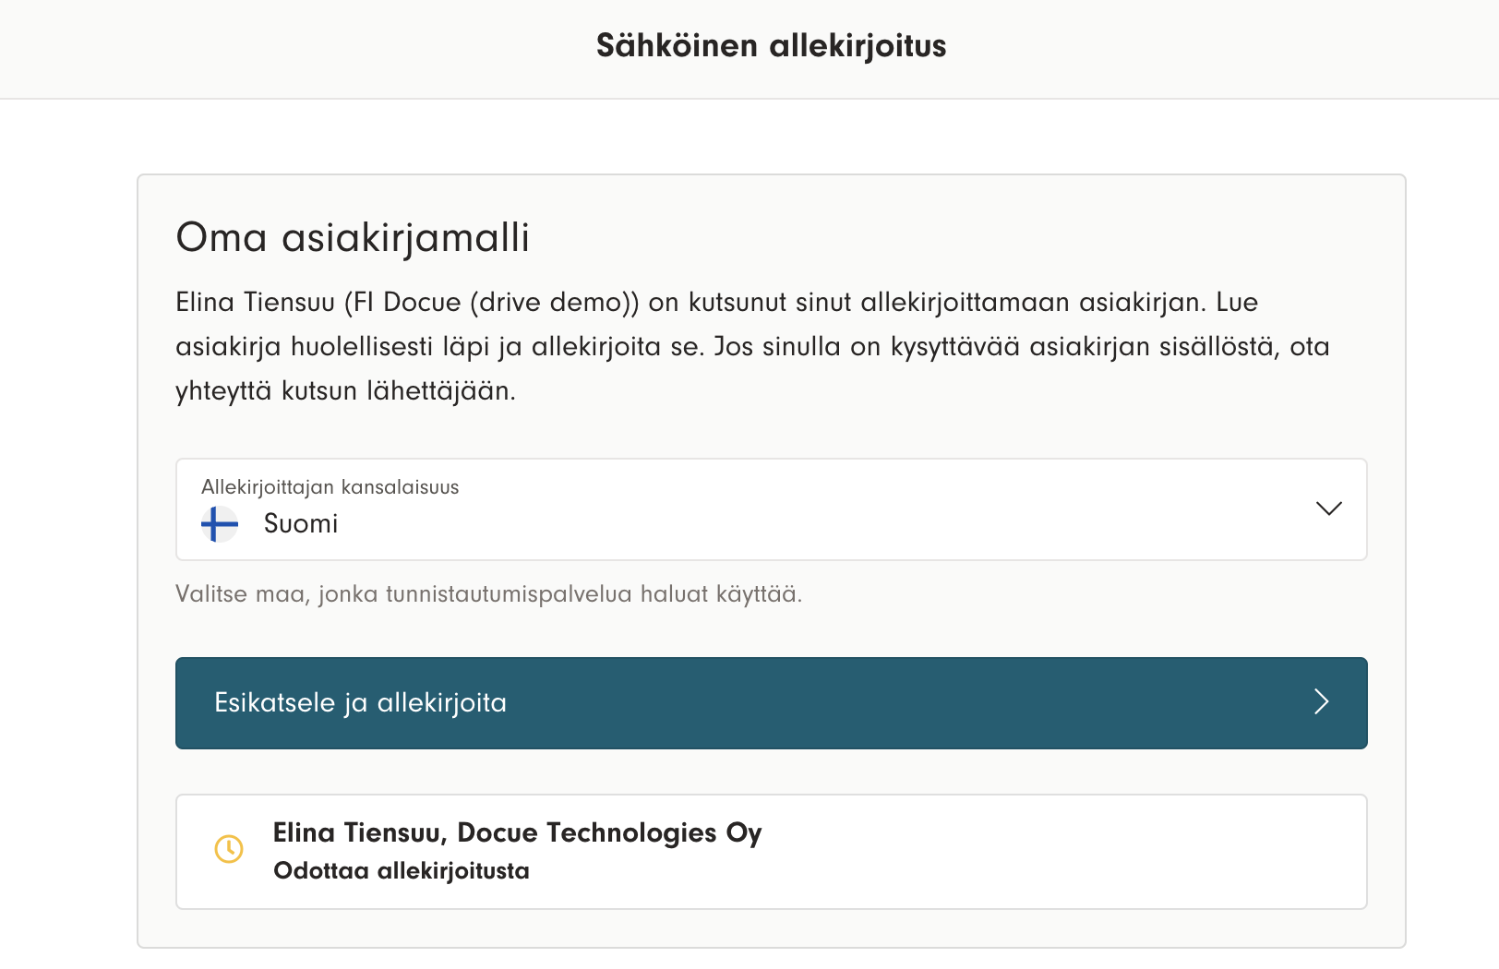Image resolution: width=1499 pixels, height=969 pixels.
Task: Click the Odottaa allekirjoitusta status text
Action: point(402,871)
